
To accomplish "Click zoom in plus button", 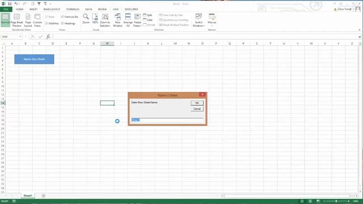I will tap(348, 201).
